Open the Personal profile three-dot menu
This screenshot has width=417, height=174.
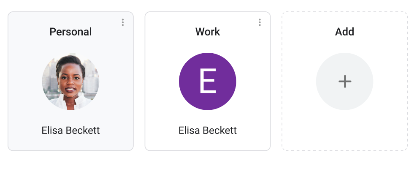click(x=123, y=22)
